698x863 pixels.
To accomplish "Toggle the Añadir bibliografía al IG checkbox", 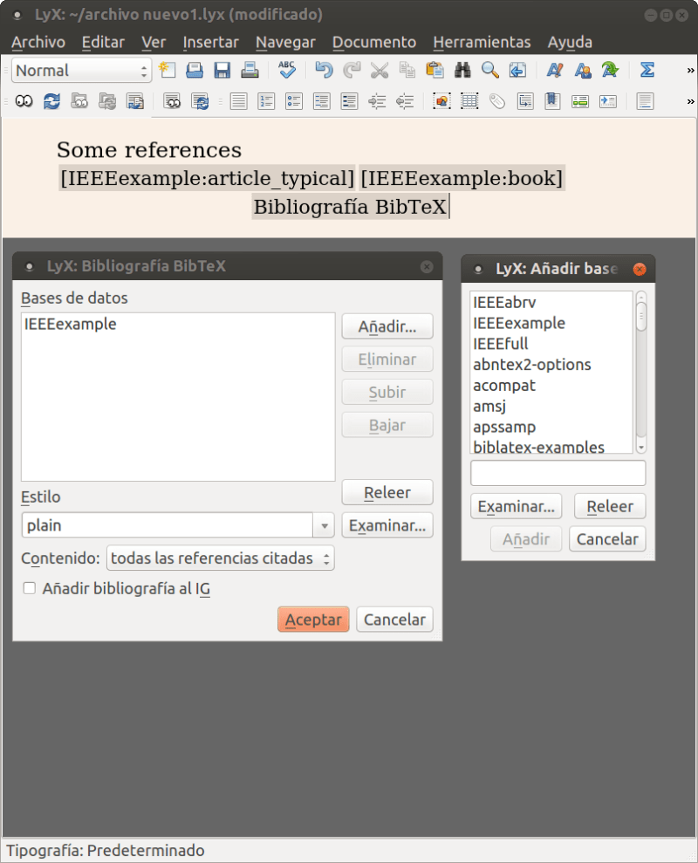I will [x=29, y=589].
